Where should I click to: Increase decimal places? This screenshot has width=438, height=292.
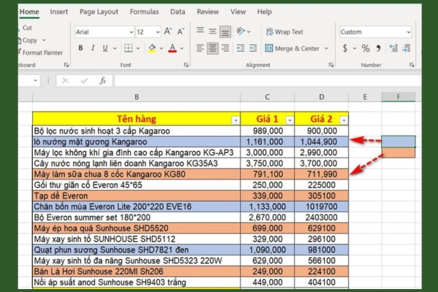(x=393, y=48)
